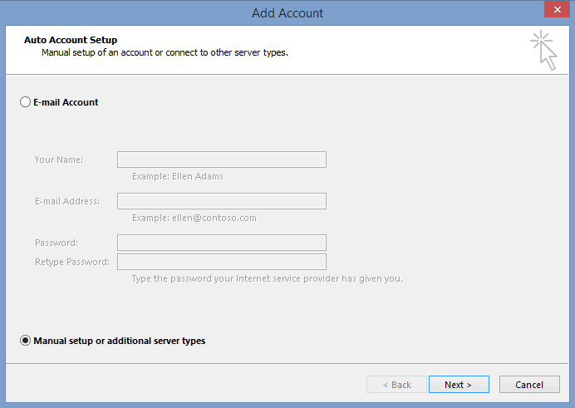
Task: Click the "Example: Ellen Adams" hint text
Action: [177, 176]
